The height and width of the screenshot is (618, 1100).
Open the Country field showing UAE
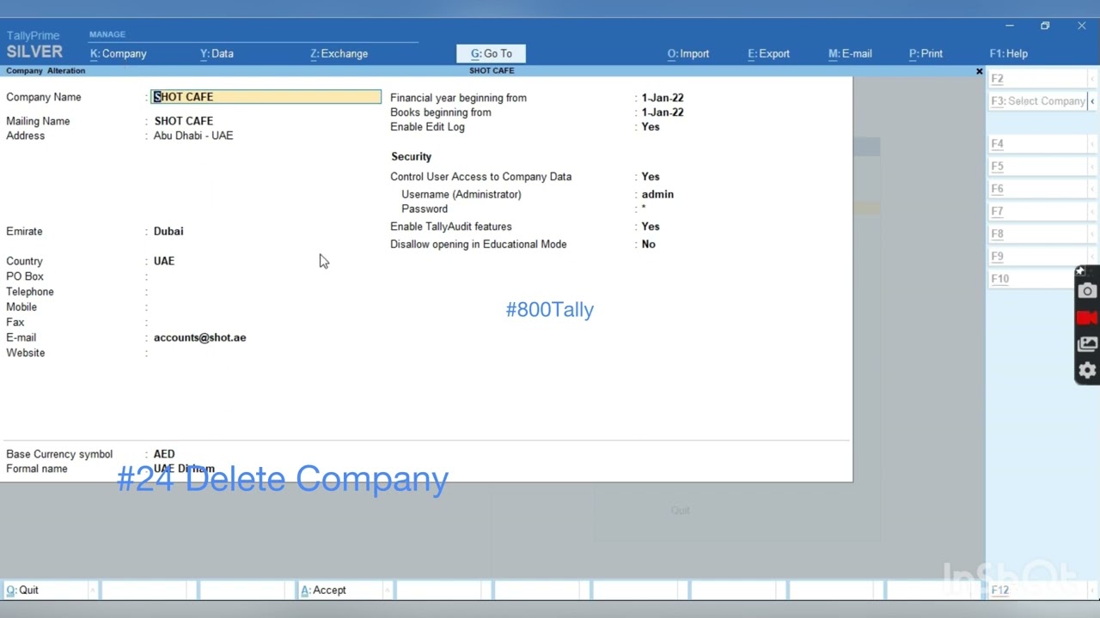pos(164,261)
